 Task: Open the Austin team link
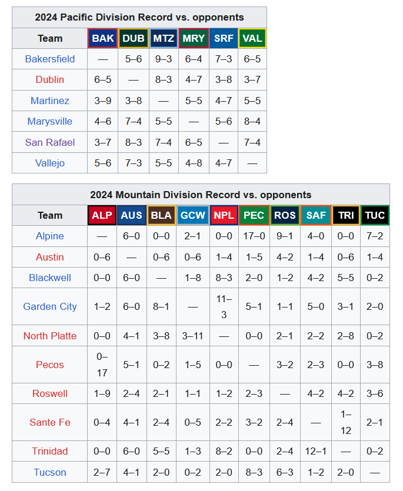(50, 257)
